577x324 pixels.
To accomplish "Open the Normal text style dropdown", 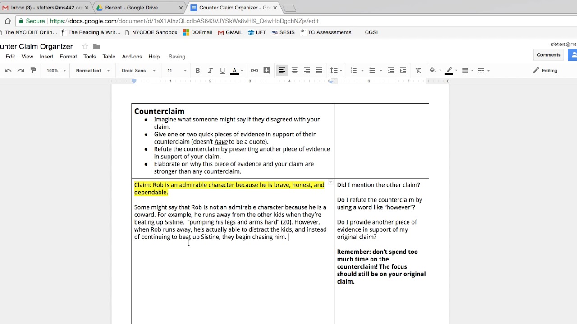I will (x=92, y=71).
